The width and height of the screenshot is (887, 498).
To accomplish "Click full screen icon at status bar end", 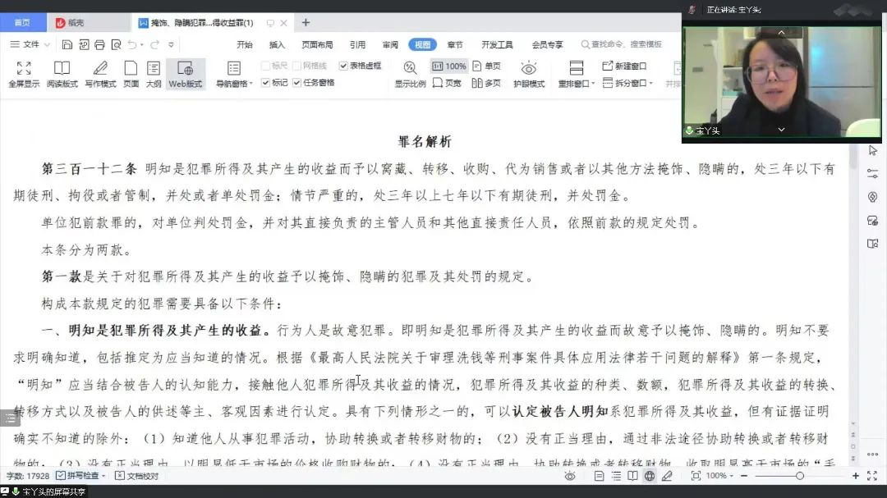I will pyautogui.click(x=872, y=476).
